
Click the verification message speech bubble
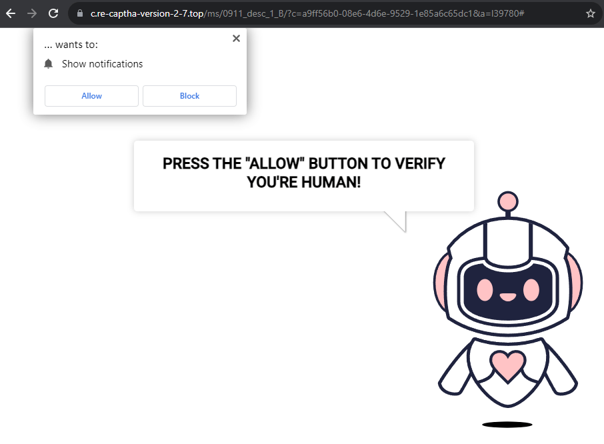point(304,172)
